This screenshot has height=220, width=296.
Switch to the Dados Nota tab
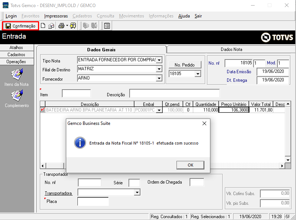pyautogui.click(x=231, y=49)
